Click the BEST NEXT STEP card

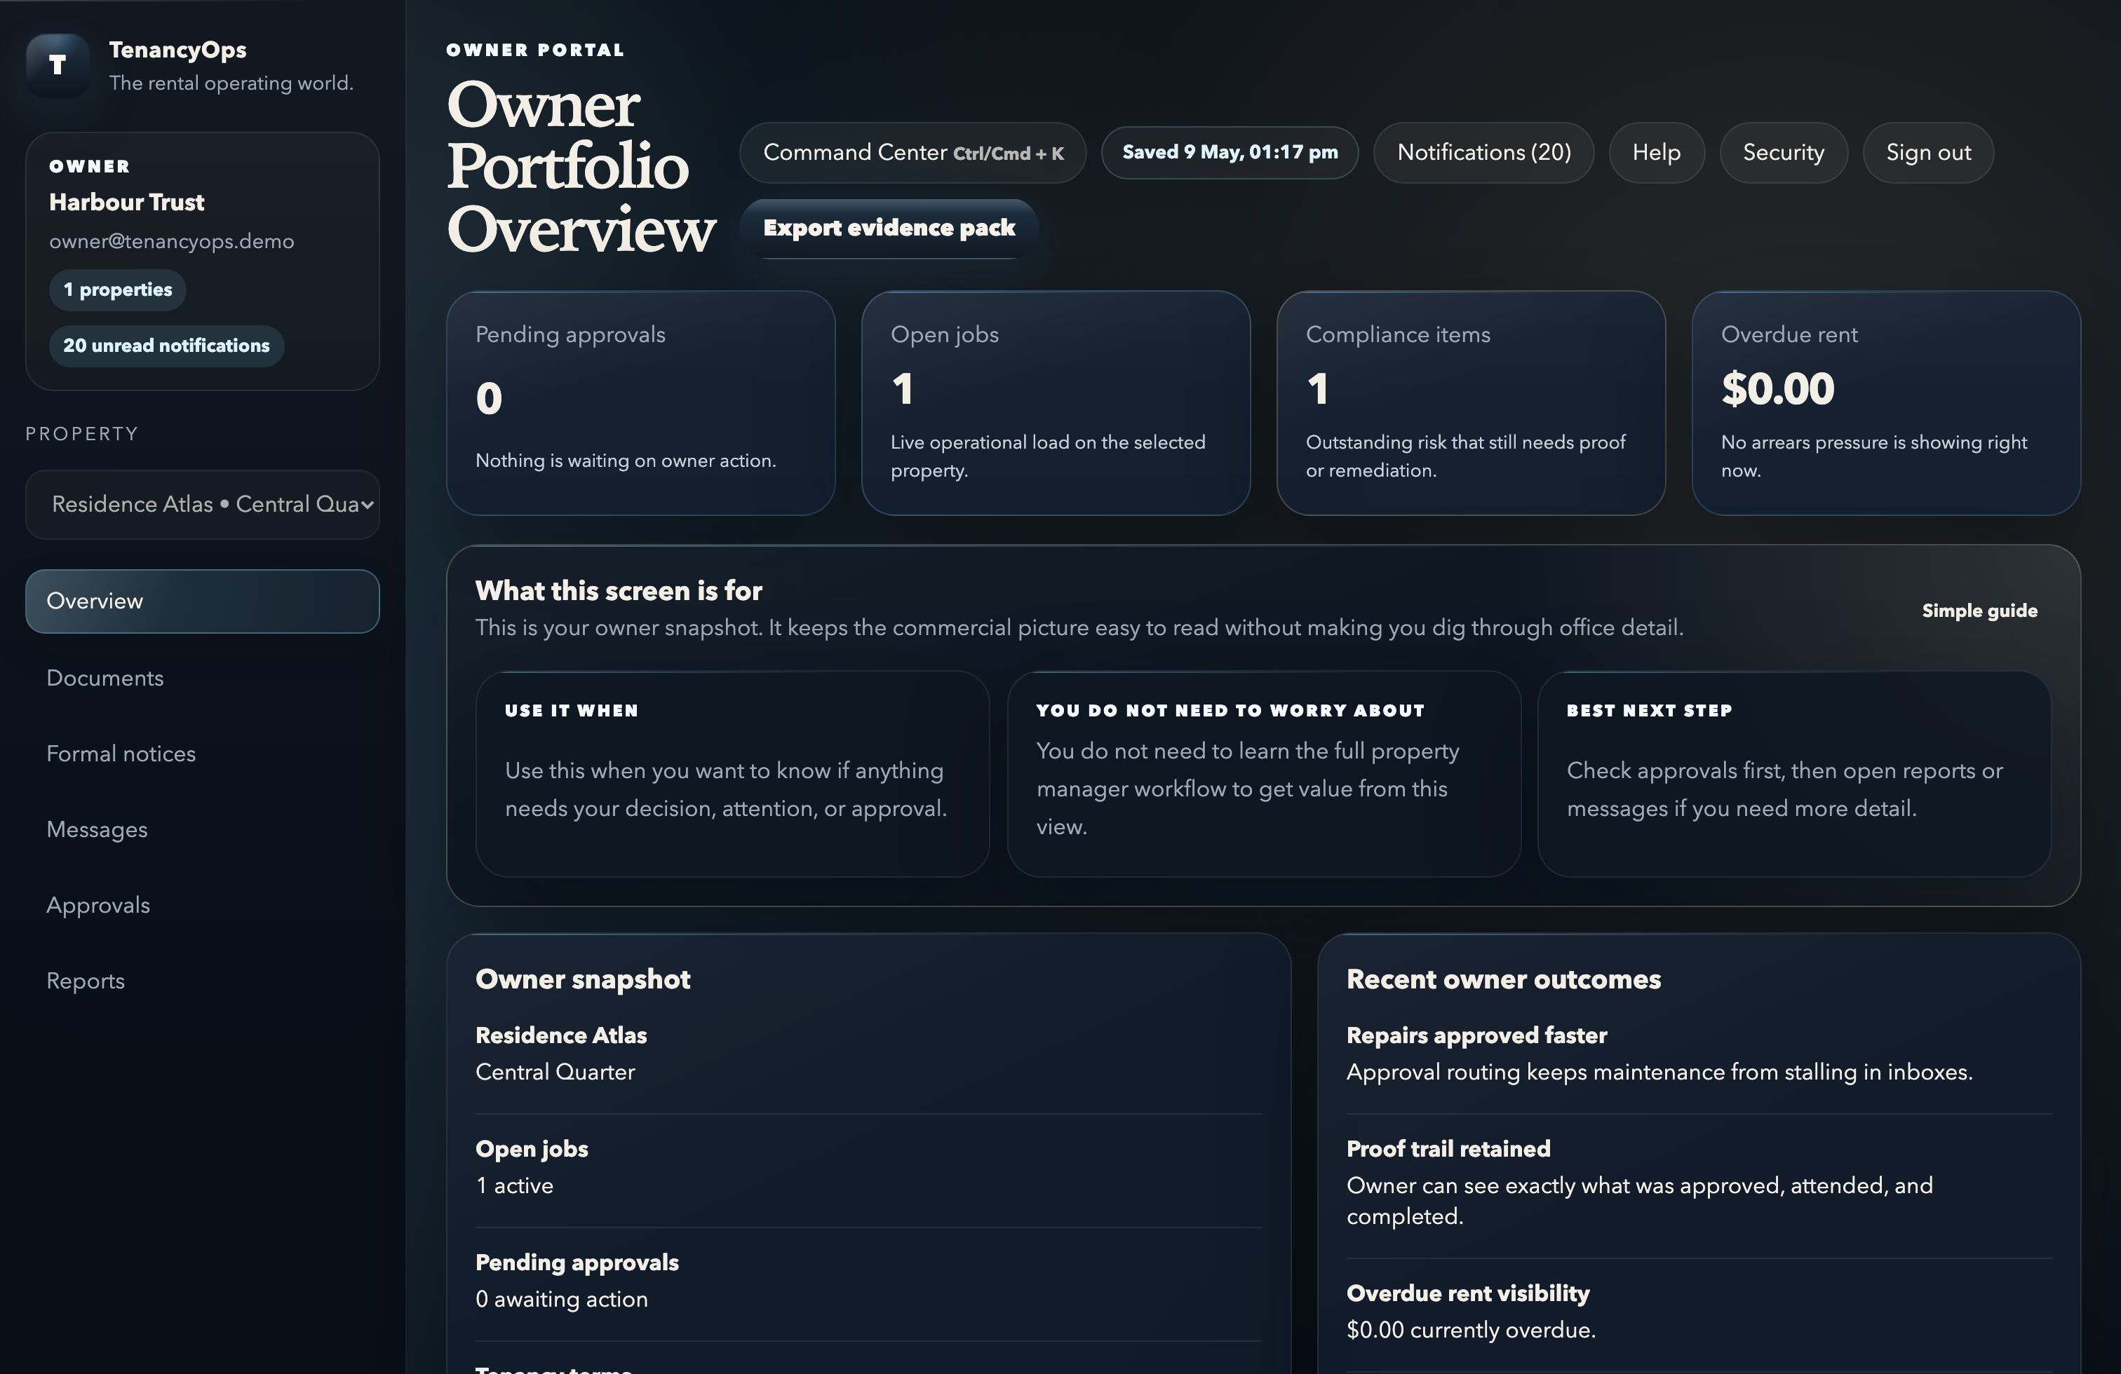coord(1795,774)
